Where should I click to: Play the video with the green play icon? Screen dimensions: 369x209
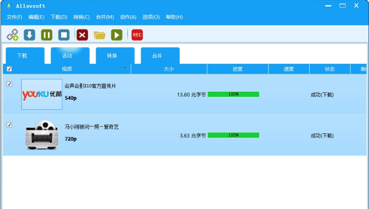(x=117, y=35)
